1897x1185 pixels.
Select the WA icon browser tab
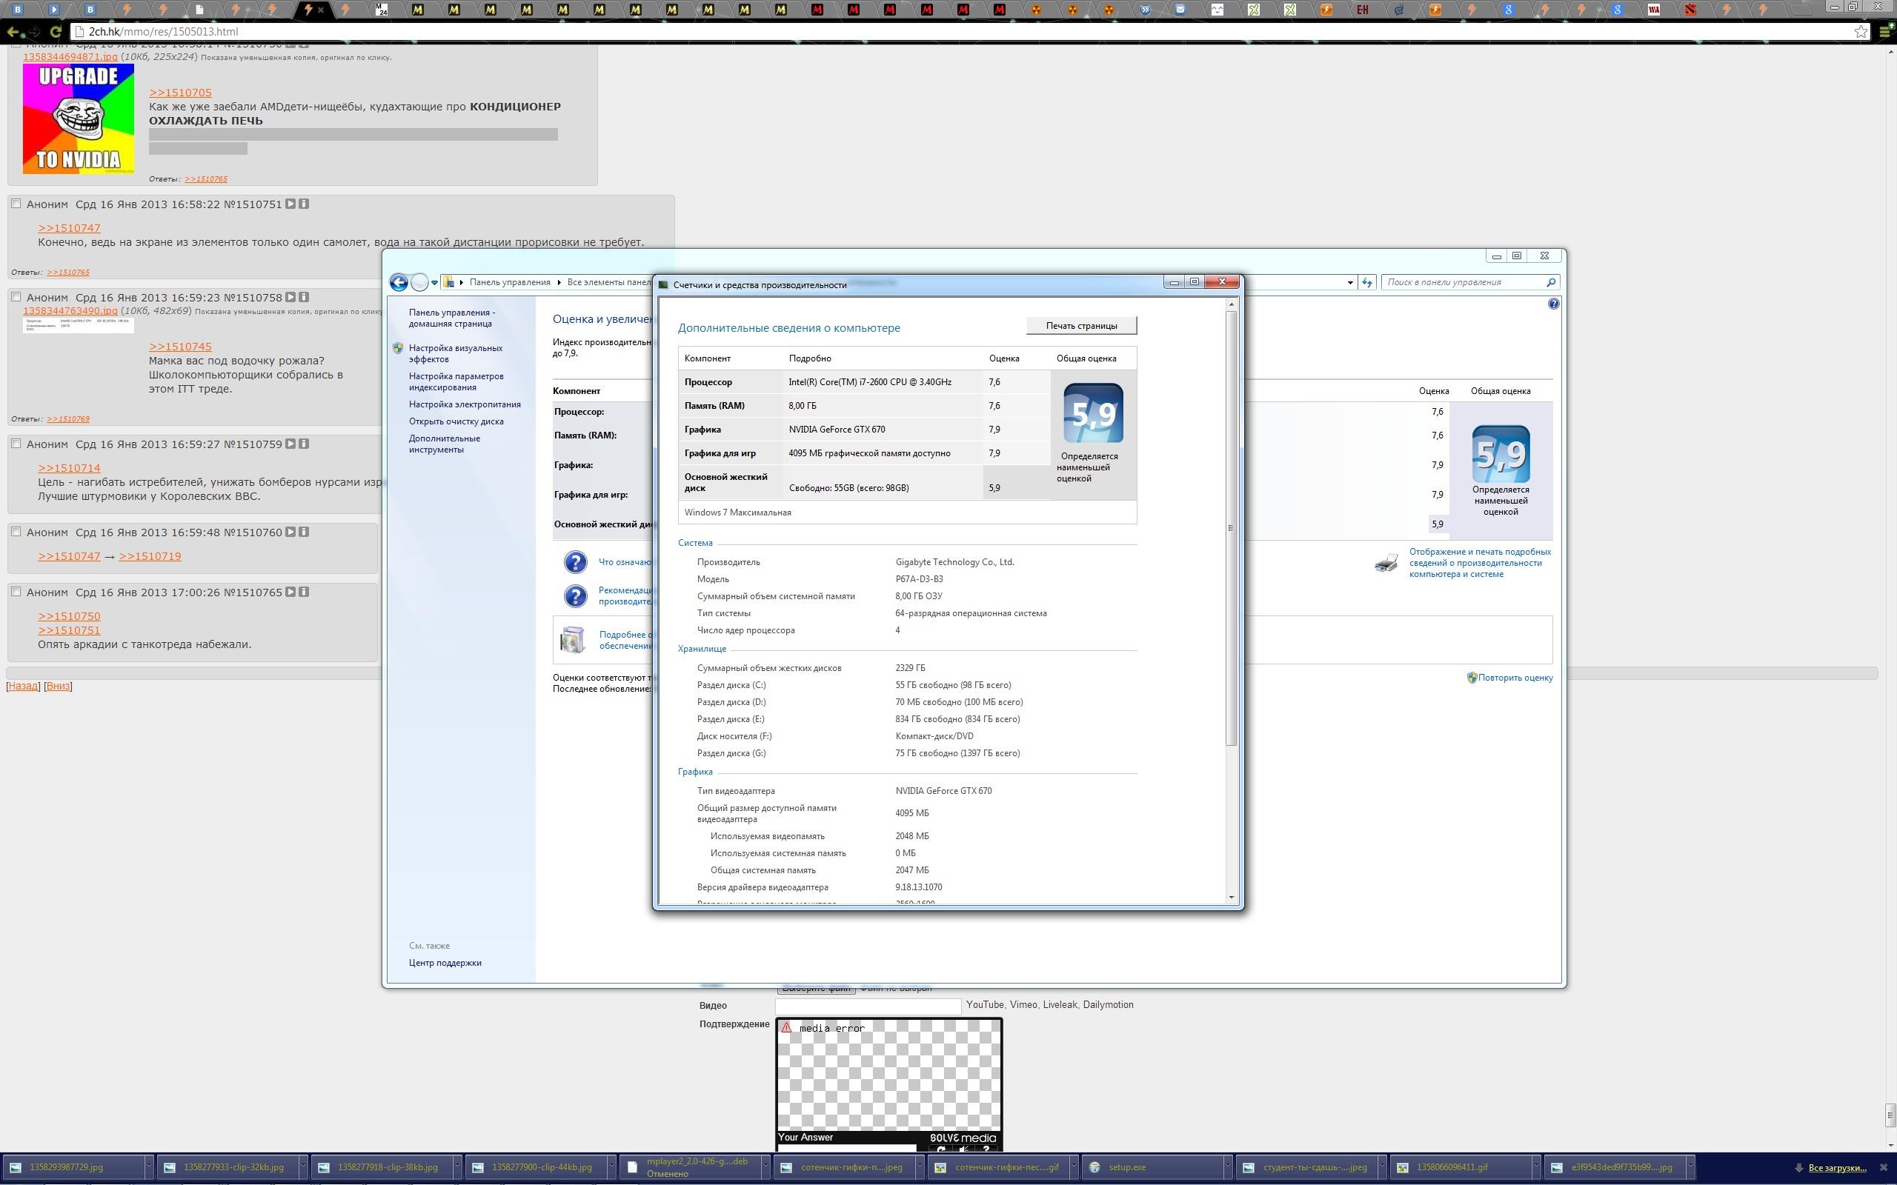pos(1654,10)
